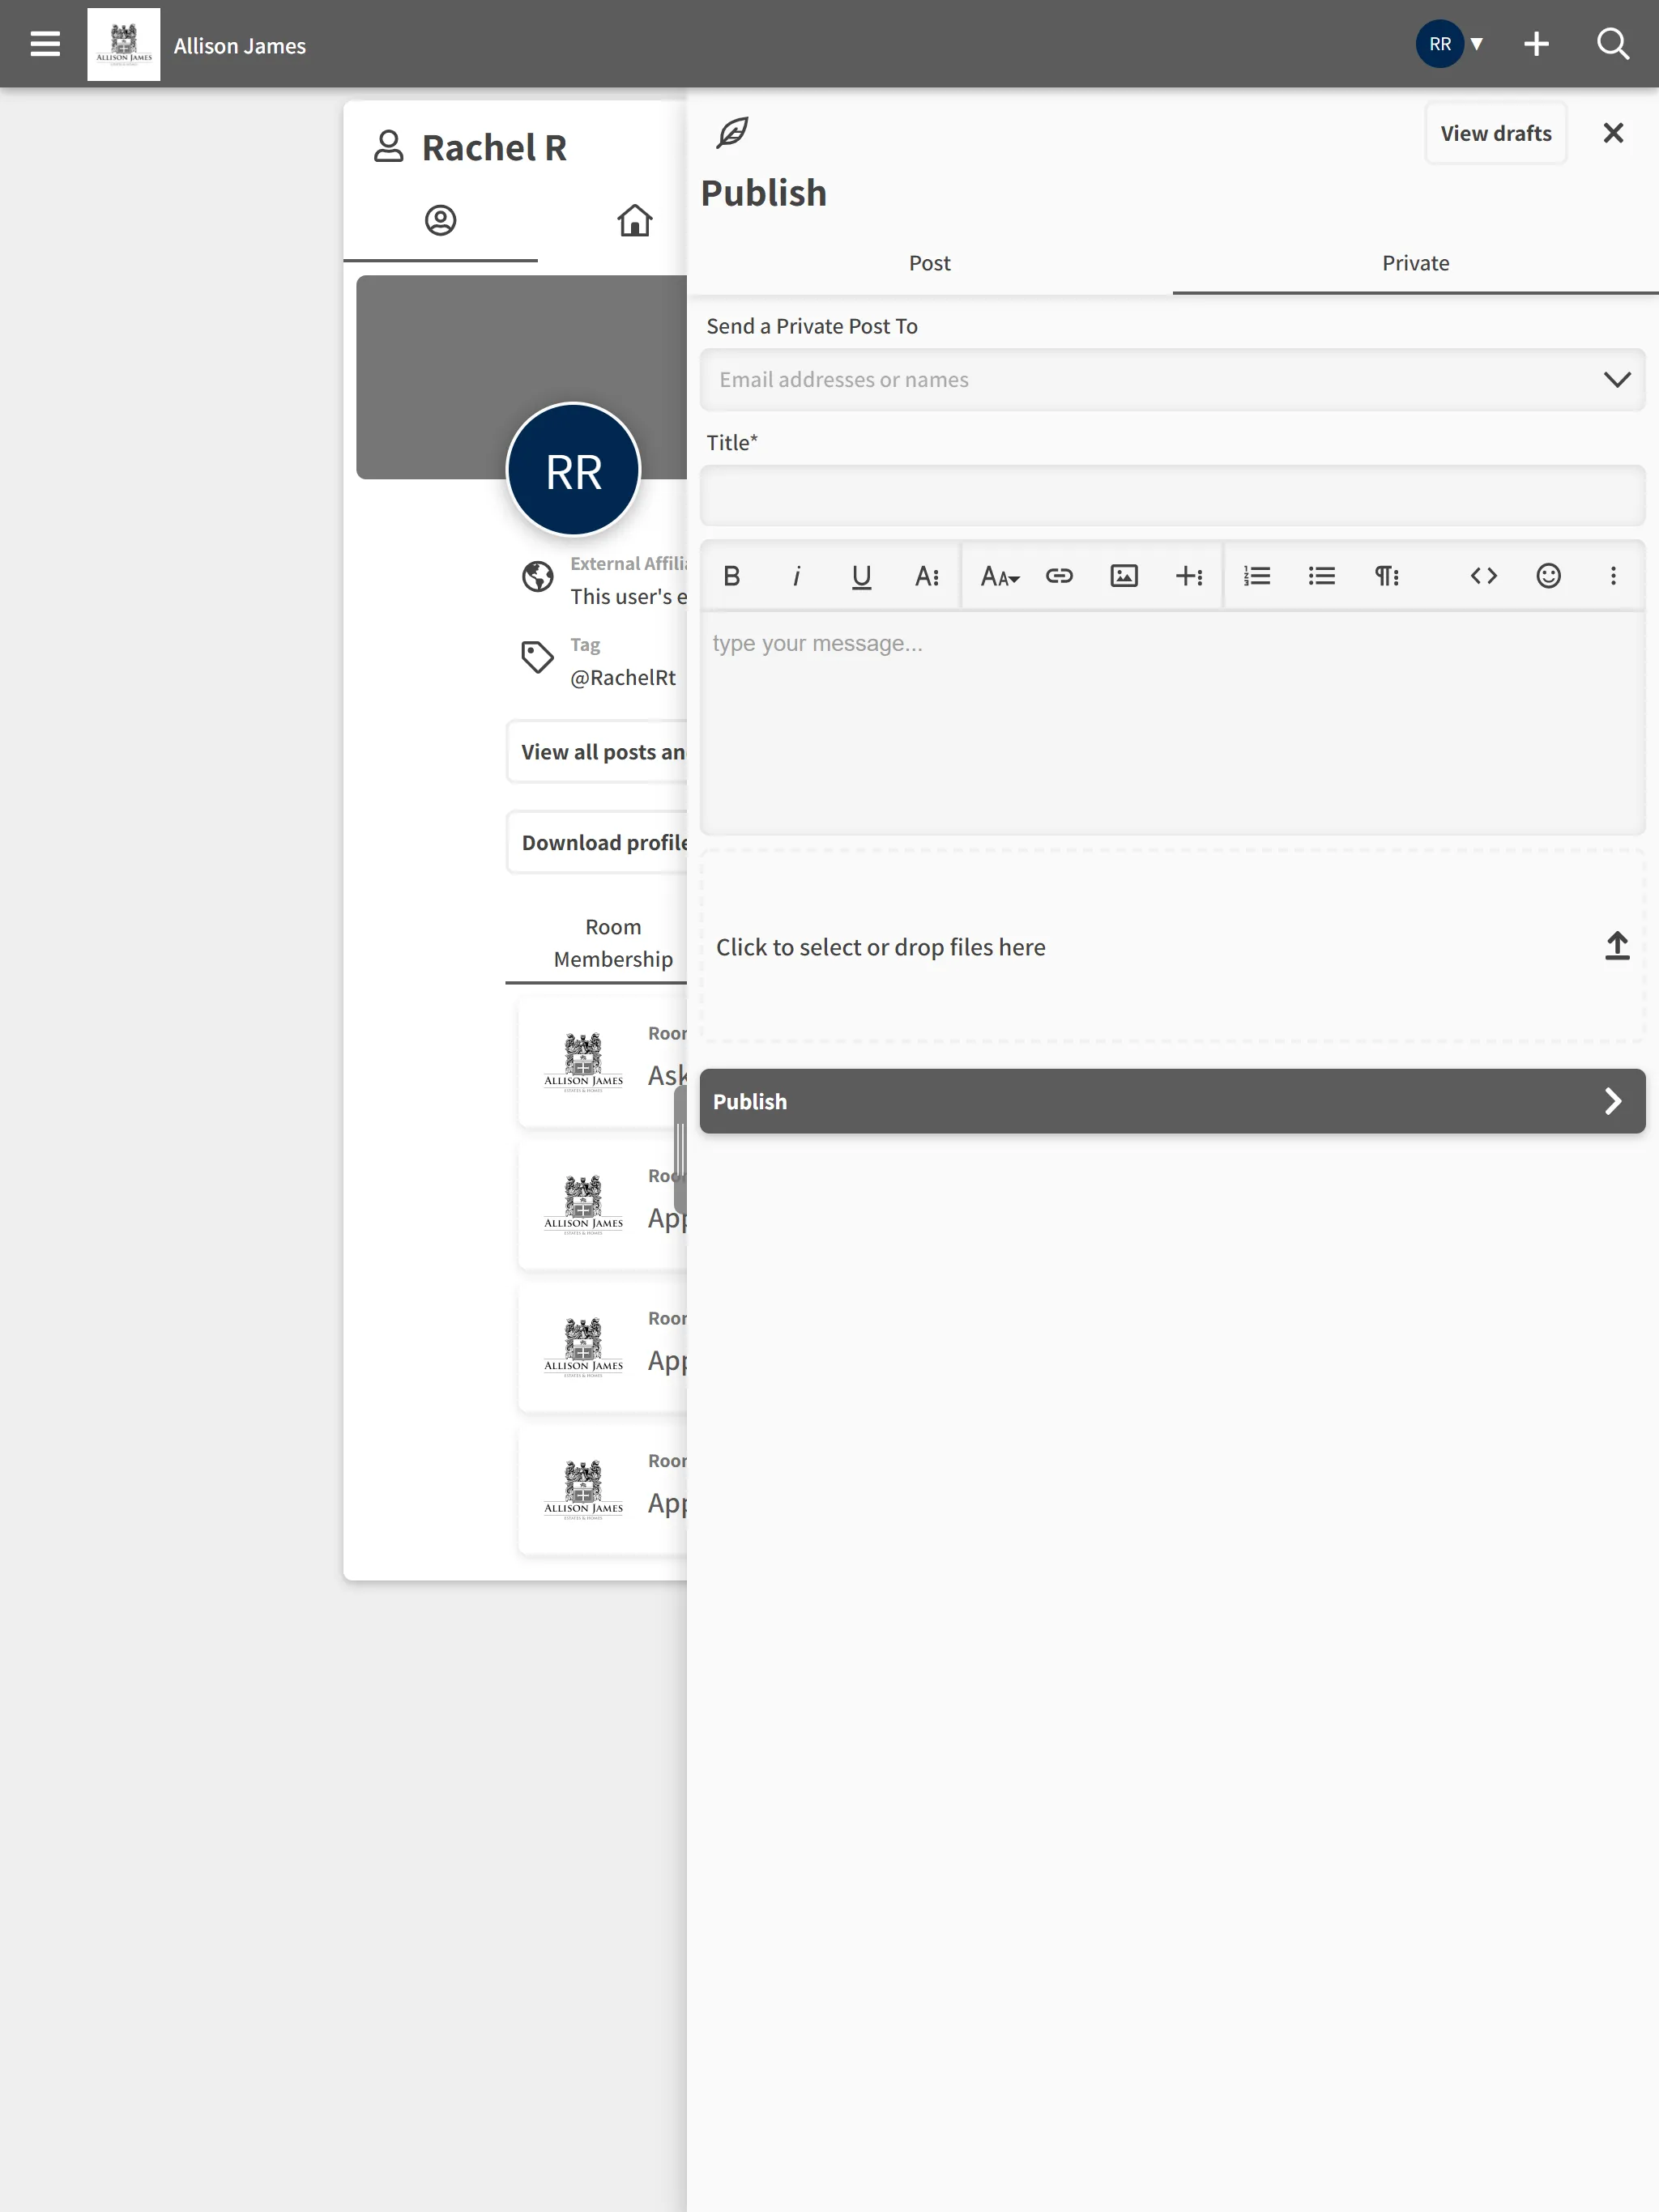1659x2212 pixels.
Task: Click the Bold formatting icon
Action: 728,576
